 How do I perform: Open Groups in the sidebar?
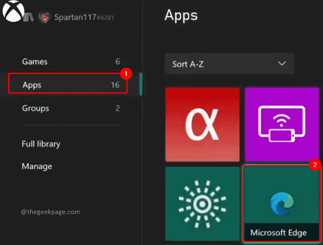pyautogui.click(x=36, y=108)
